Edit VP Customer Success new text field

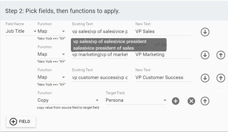[163, 78]
